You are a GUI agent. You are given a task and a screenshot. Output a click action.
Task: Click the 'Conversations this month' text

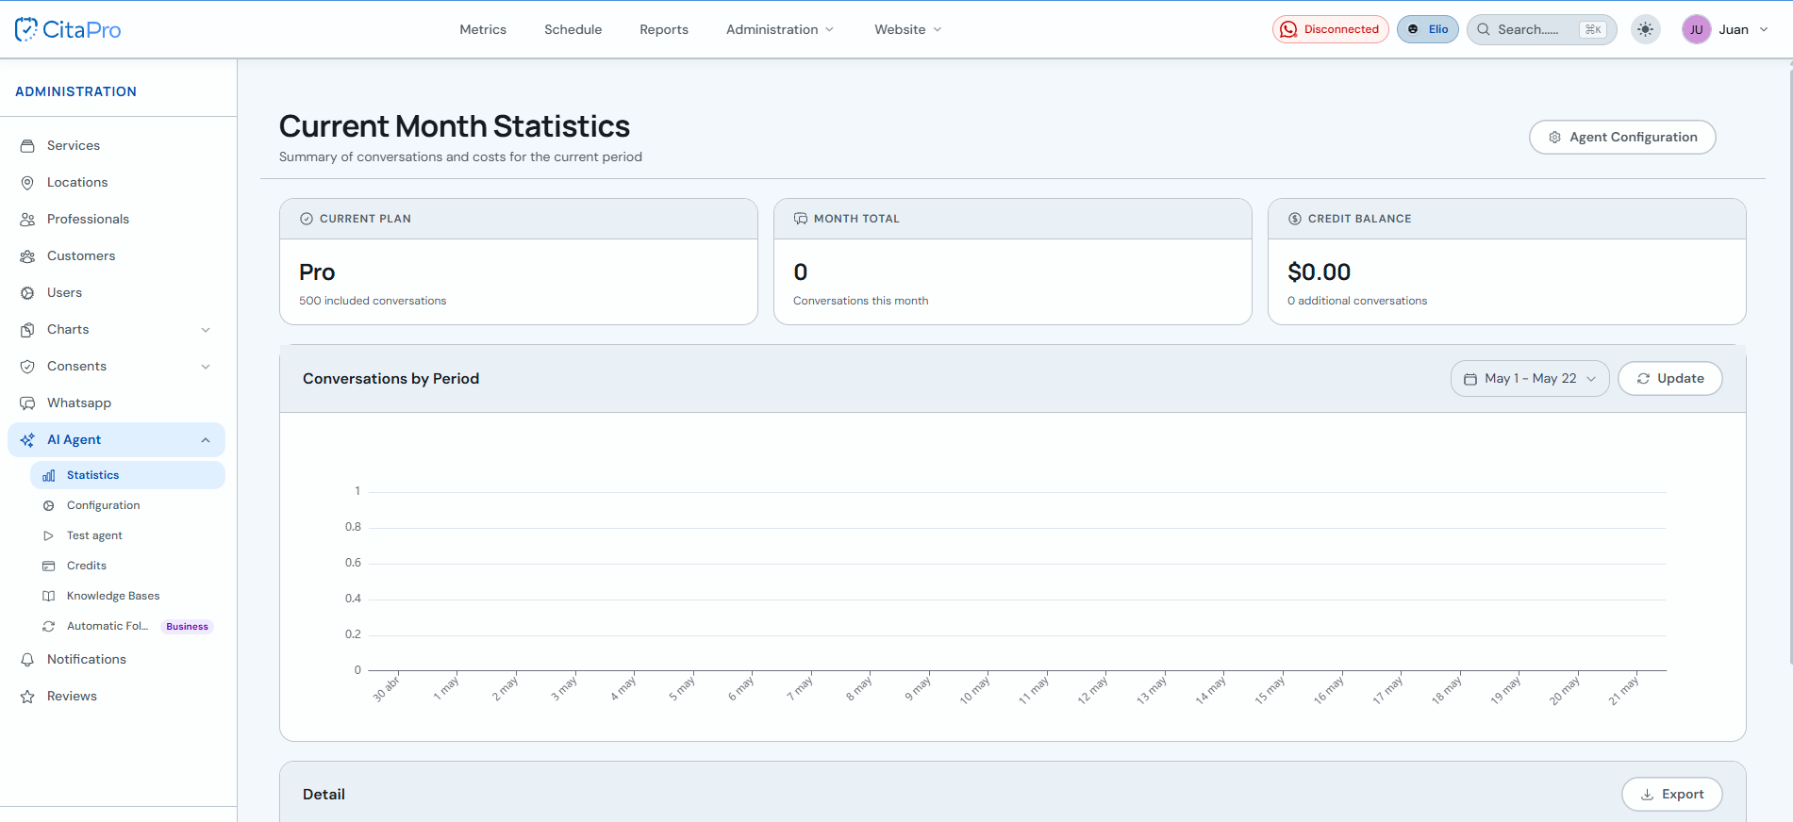pyautogui.click(x=860, y=302)
